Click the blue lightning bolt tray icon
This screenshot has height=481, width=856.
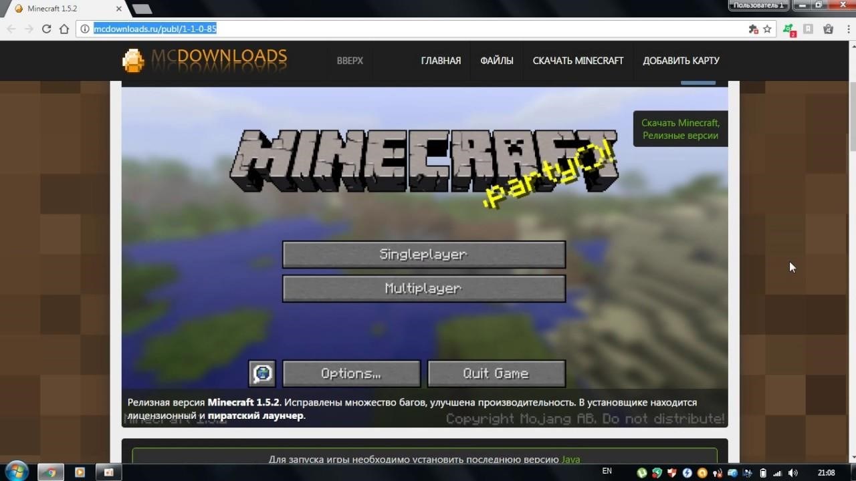687,473
